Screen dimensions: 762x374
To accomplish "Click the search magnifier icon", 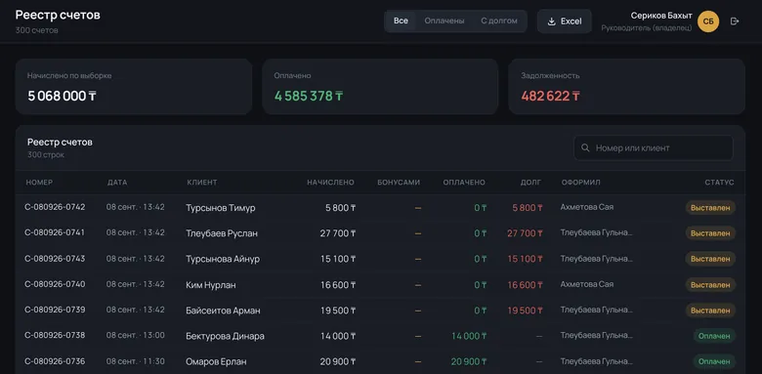I will point(585,147).
